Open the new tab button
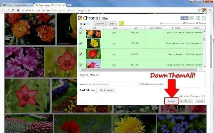Image resolution: width=214 pixels, height=133 pixels. (69, 5)
